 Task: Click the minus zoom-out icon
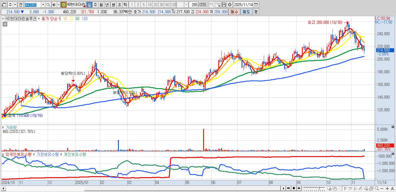[382, 188]
